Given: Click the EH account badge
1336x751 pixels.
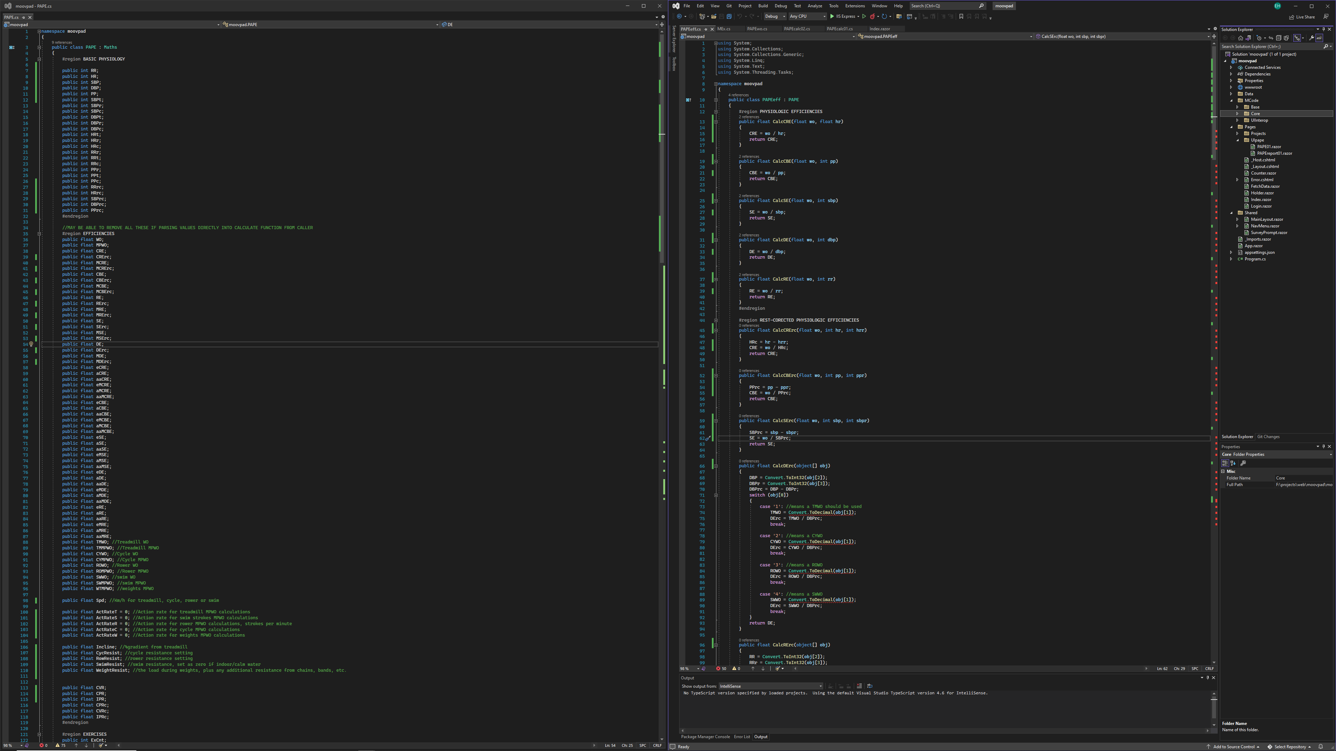Looking at the screenshot, I should pyautogui.click(x=1277, y=6).
